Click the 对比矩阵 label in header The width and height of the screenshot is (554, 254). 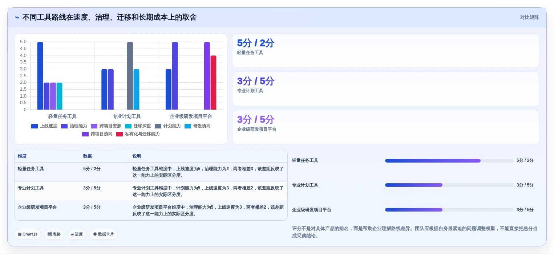point(529,17)
